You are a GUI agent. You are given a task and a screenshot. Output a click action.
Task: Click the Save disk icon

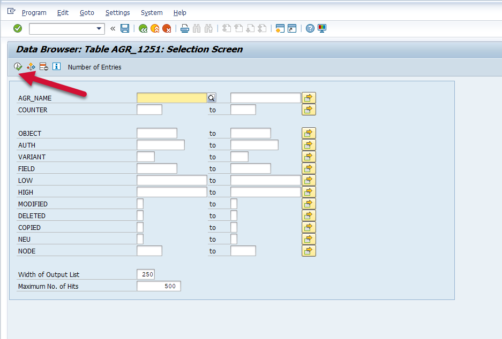[x=125, y=28]
